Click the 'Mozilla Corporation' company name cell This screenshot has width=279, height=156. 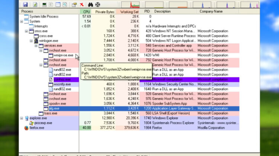coord(211,128)
